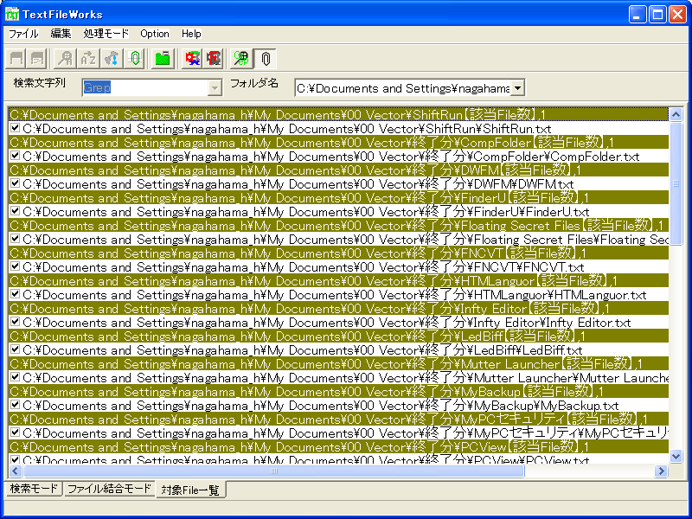Uncheck the Infty Editor.txt file checkbox
692x519 pixels.
point(15,322)
